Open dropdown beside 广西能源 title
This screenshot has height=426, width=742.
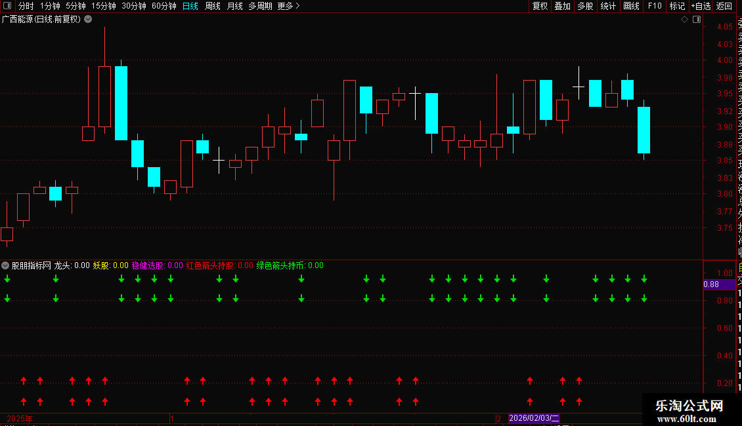coord(88,20)
